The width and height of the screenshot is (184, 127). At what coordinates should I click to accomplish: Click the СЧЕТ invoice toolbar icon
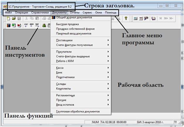pos(26,25)
